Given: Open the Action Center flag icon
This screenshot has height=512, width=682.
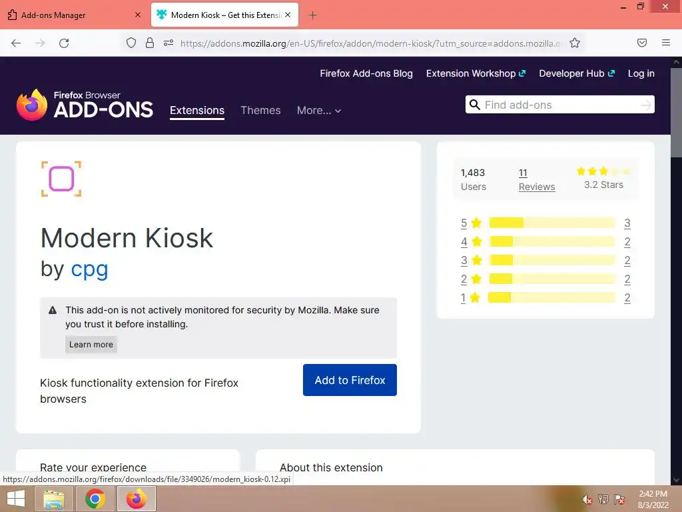Looking at the screenshot, I should 619,499.
